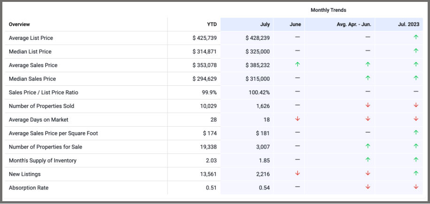Click the Jul. 2023 down arrow for Absorption Rate
This screenshot has width=430, height=204.
point(416,187)
